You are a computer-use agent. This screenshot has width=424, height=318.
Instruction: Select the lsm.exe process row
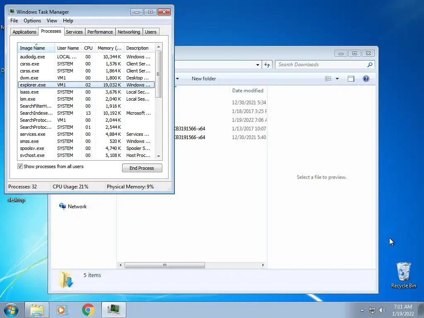tap(86, 99)
